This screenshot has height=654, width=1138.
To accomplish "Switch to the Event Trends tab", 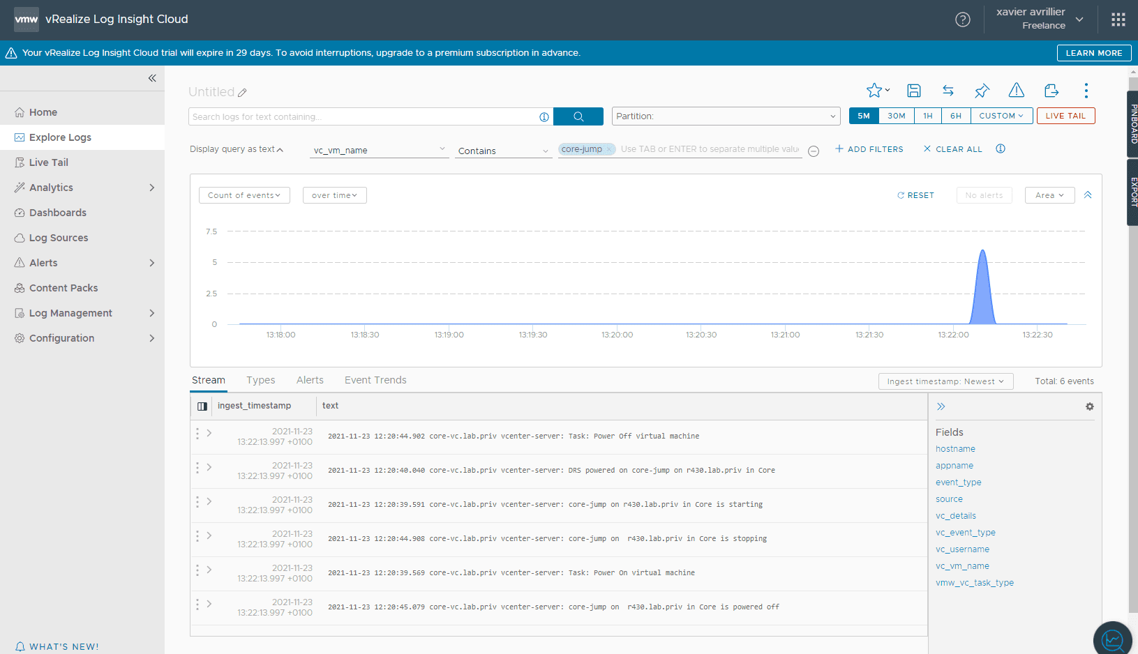I will tap(375, 380).
